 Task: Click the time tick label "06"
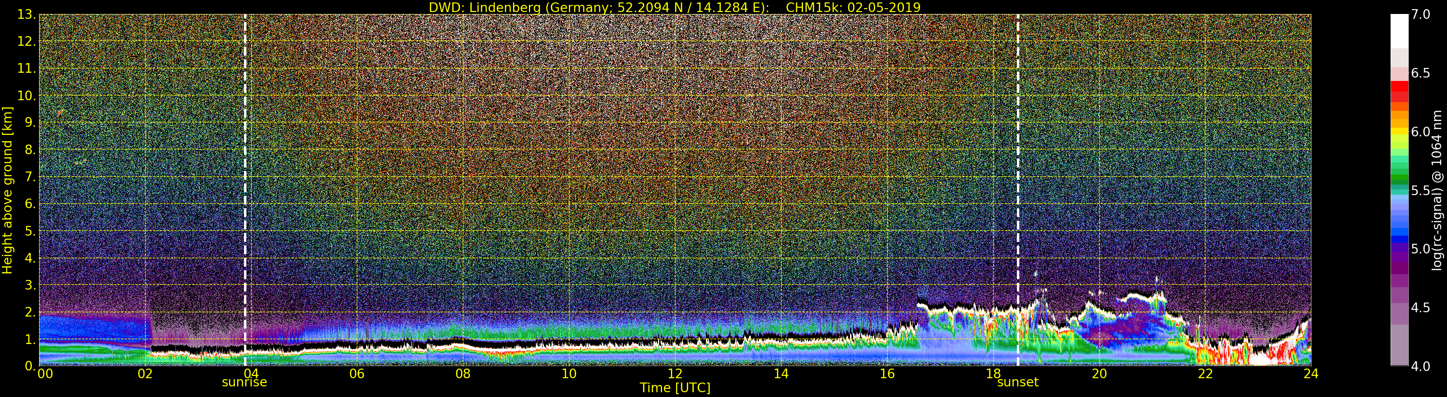tap(357, 373)
